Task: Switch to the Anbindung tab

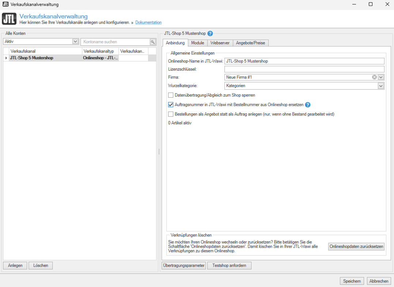Action: (x=175, y=43)
